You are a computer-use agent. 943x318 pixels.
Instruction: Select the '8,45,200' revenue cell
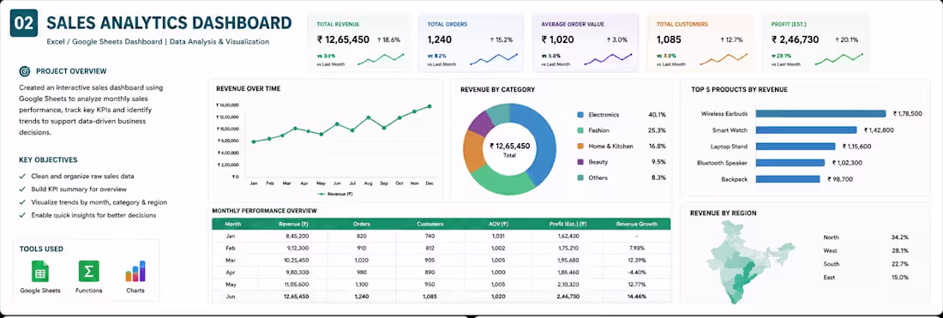click(x=297, y=236)
